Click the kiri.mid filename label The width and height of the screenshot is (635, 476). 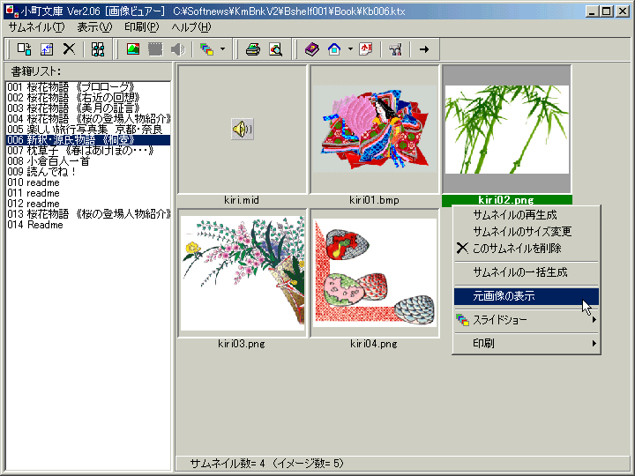click(242, 199)
